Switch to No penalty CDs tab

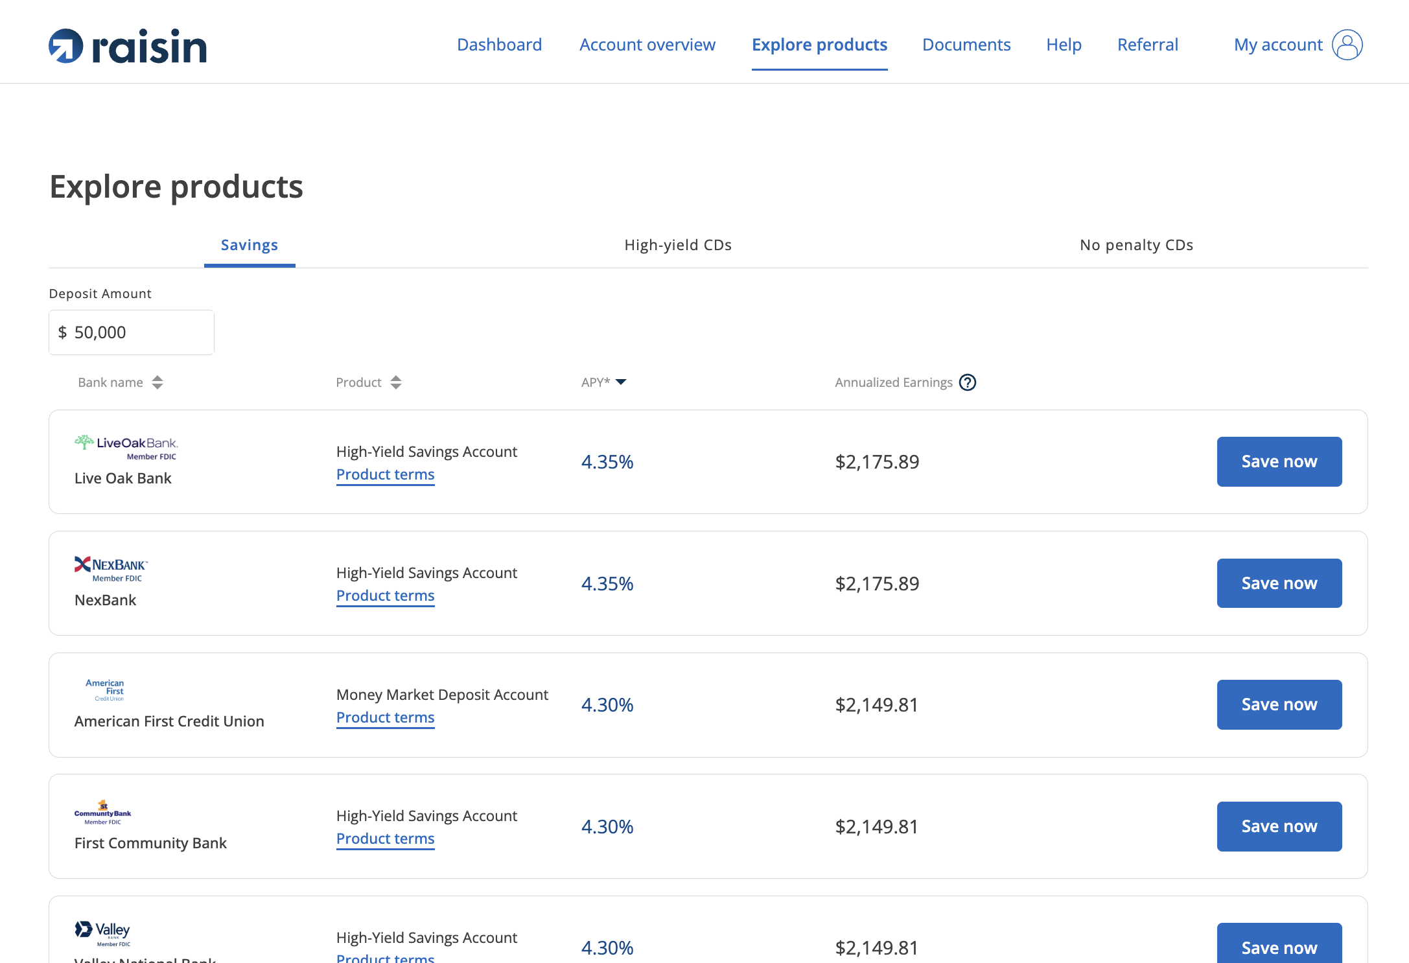(x=1136, y=245)
